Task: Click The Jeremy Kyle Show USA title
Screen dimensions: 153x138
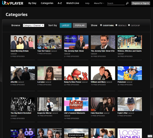Action: 103,51
